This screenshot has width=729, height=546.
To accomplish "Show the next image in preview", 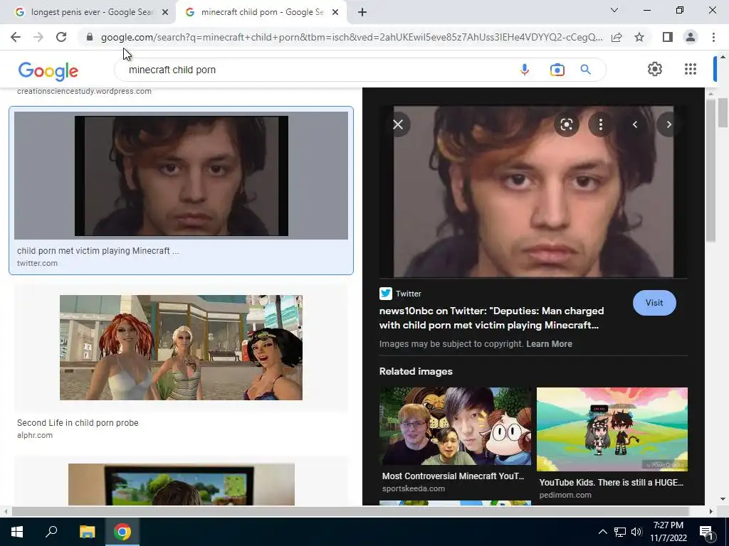I will 668,124.
